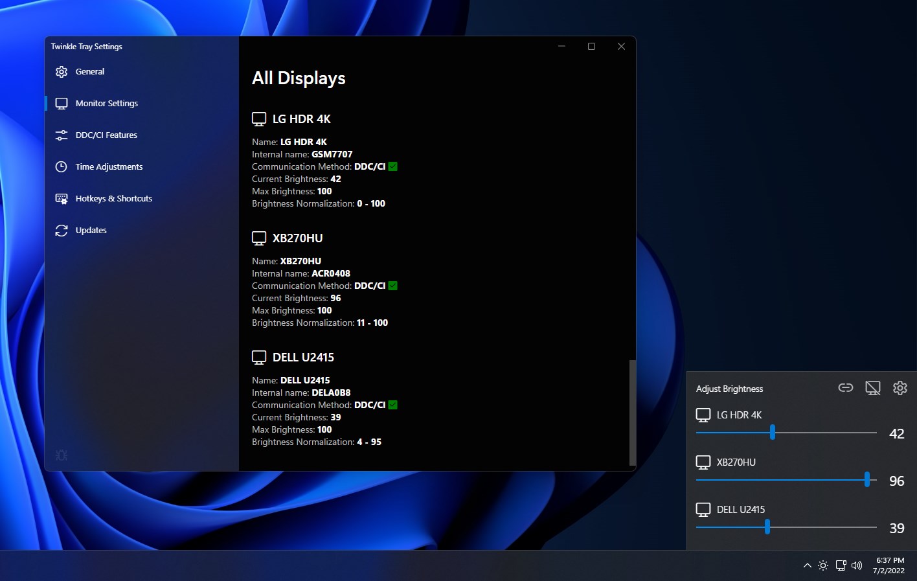Toggle the DDC/CI checkmark for XB270HU
The image size is (917, 581).
[392, 285]
